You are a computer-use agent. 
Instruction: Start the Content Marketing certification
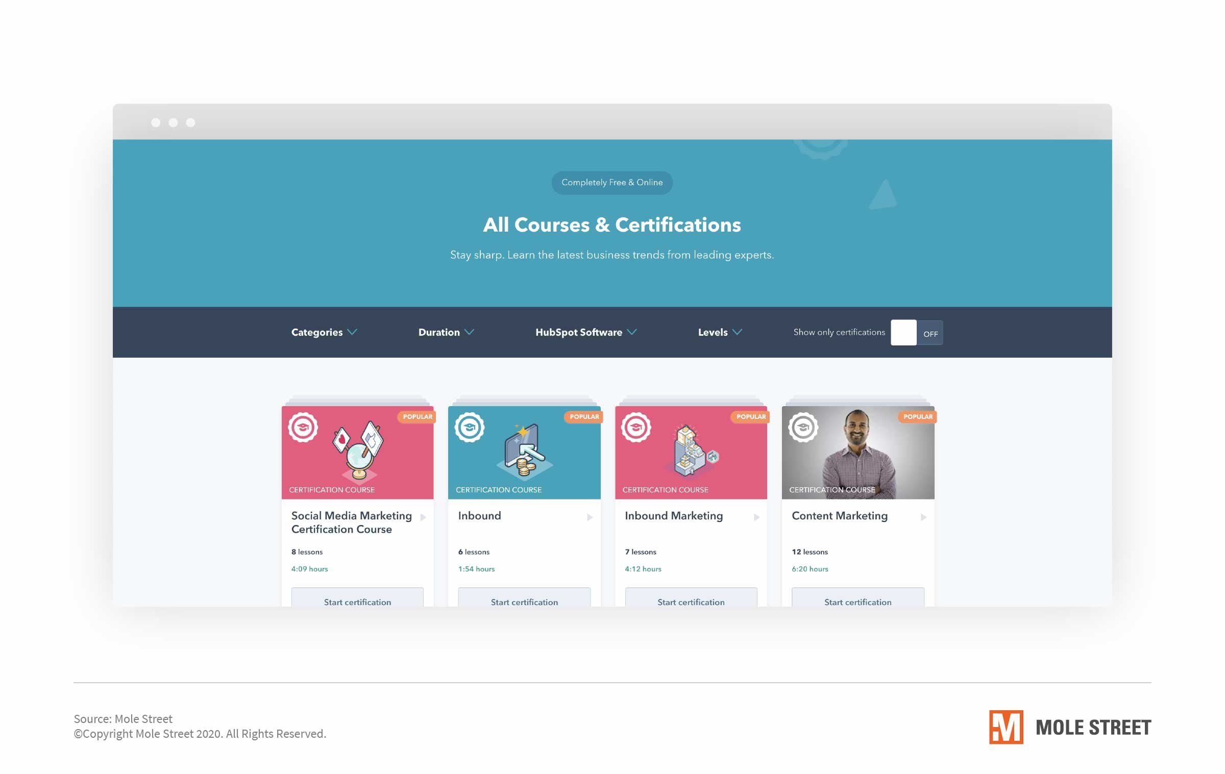pyautogui.click(x=857, y=602)
